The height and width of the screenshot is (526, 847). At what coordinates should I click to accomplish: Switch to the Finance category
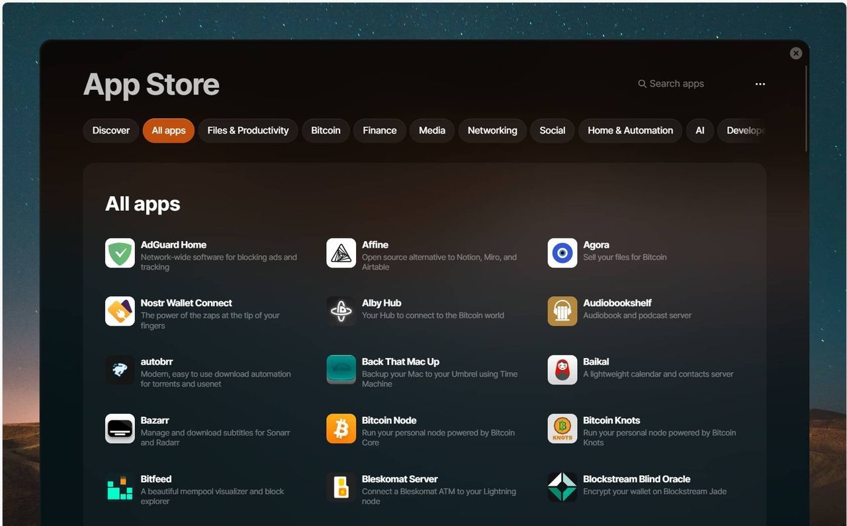click(380, 130)
